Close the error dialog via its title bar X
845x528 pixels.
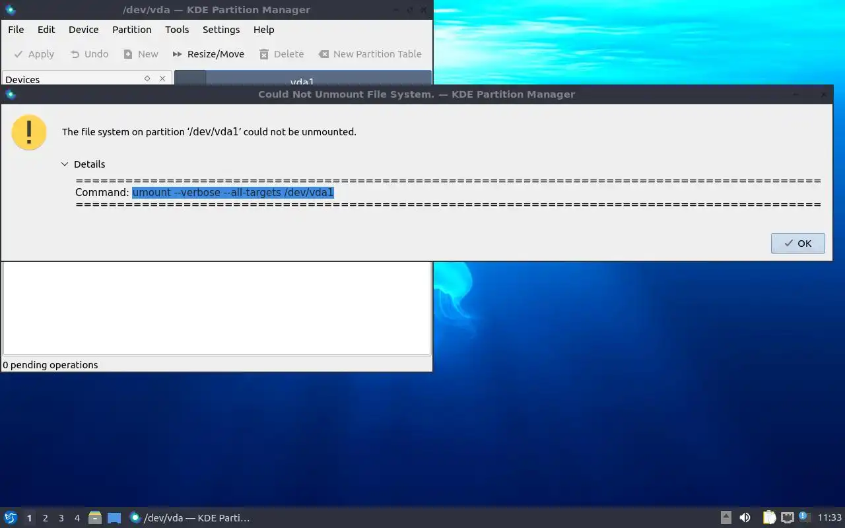(823, 94)
